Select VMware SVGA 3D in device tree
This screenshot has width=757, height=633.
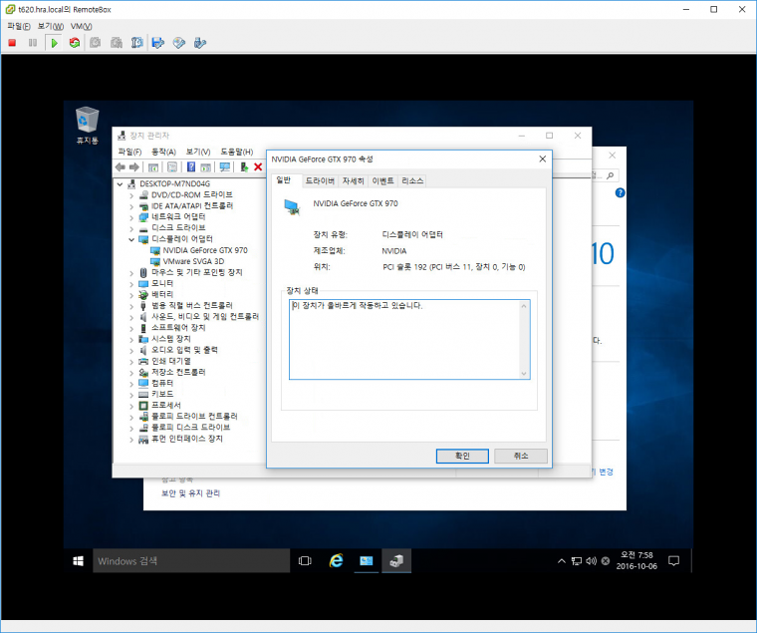tap(193, 261)
